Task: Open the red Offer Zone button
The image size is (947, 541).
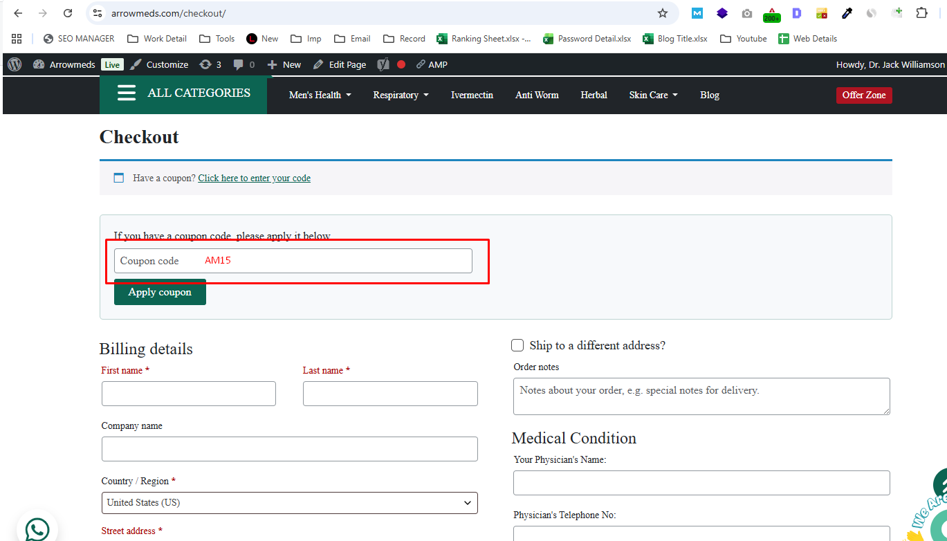Action: coord(863,95)
